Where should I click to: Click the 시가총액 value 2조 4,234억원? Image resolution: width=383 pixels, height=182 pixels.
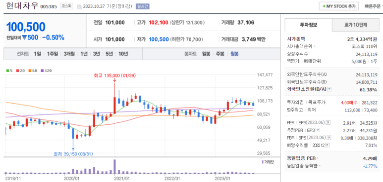point(362,39)
